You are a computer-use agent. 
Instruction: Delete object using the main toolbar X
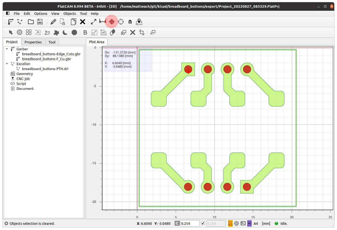coord(82,22)
